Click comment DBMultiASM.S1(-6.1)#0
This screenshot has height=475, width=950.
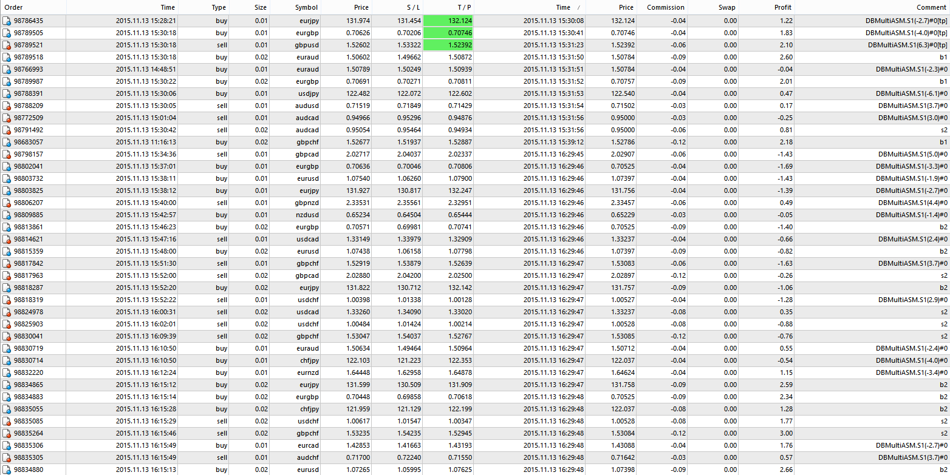pyautogui.click(x=912, y=93)
